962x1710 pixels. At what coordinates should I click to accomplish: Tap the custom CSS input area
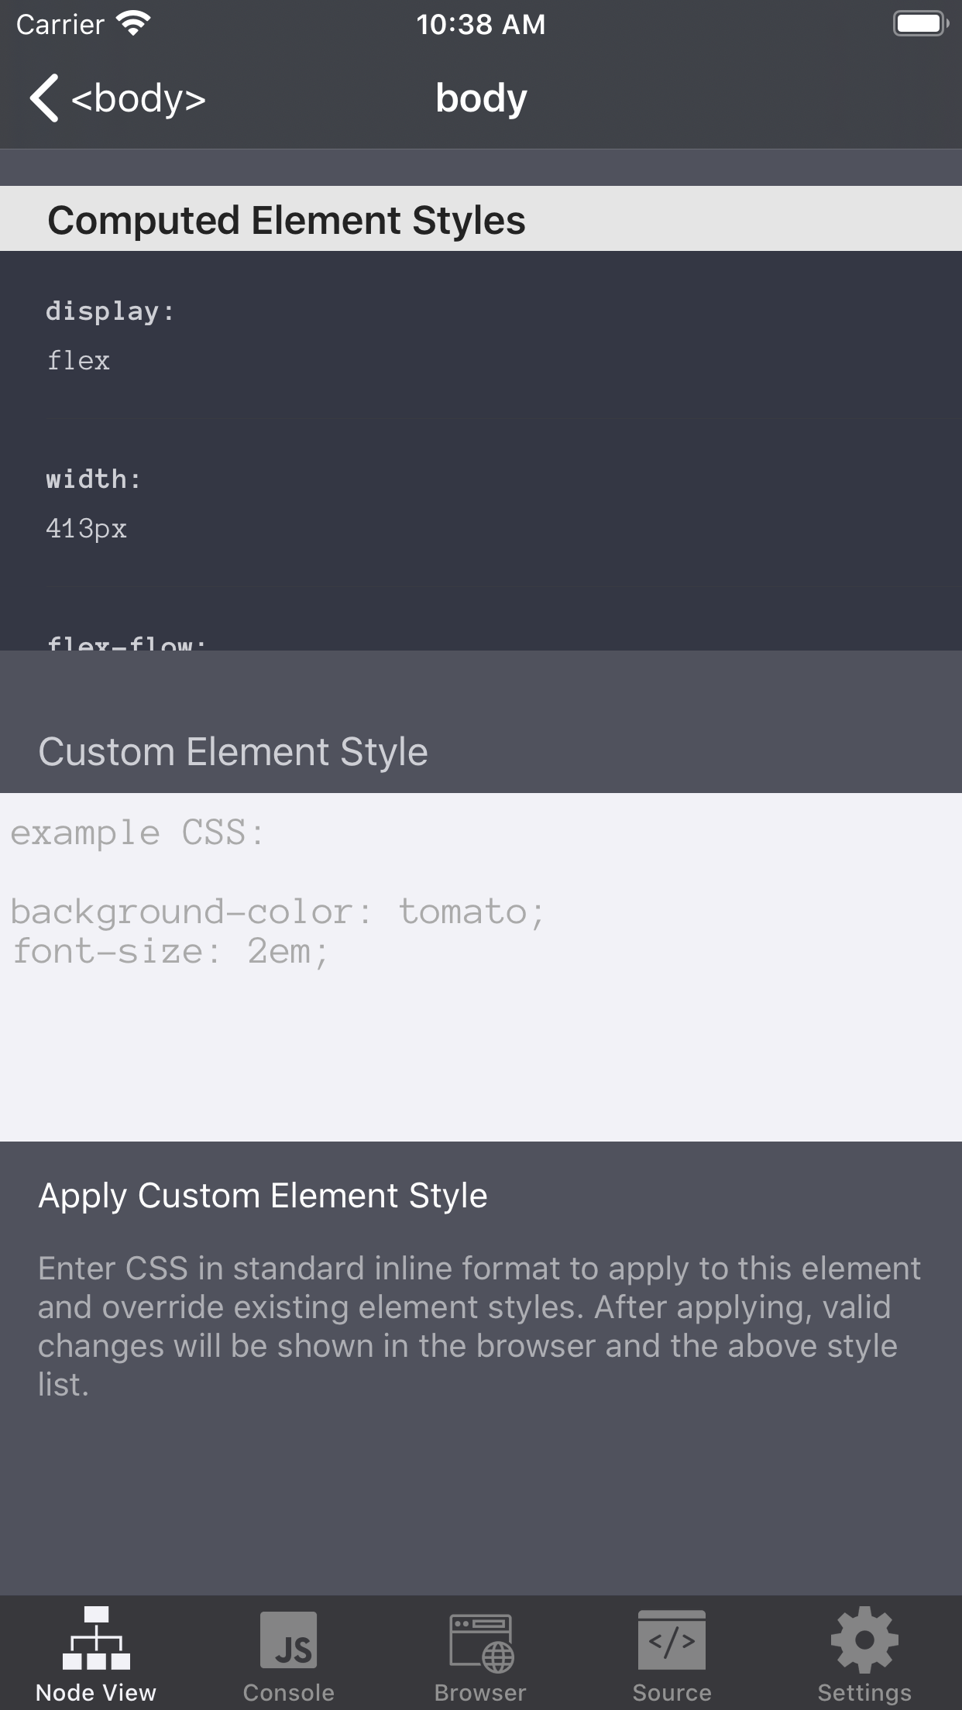click(x=480, y=968)
